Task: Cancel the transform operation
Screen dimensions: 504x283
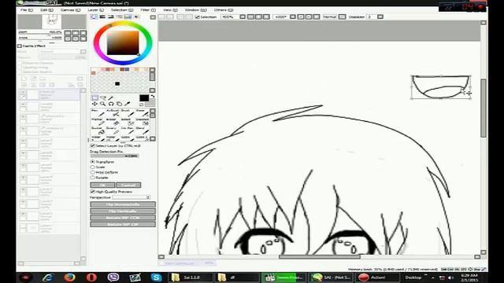Action: pyautogui.click(x=128, y=186)
